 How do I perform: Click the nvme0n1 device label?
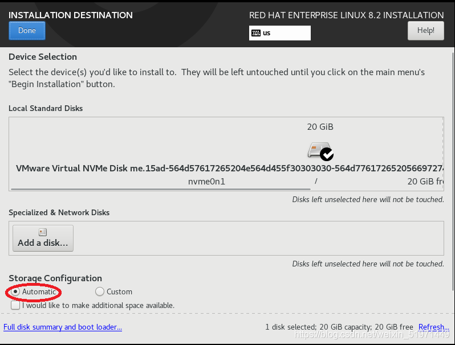coord(206,182)
